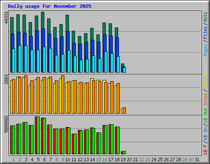This screenshot has height=164, width=210.
Task: Click the blue Files bar for day 16
Action: click(x=105, y=43)
